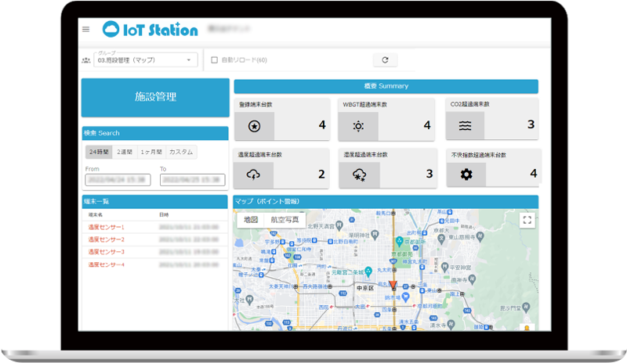627x363 pixels.
Task: Select the 24時間 time range tab
Action: 99,152
